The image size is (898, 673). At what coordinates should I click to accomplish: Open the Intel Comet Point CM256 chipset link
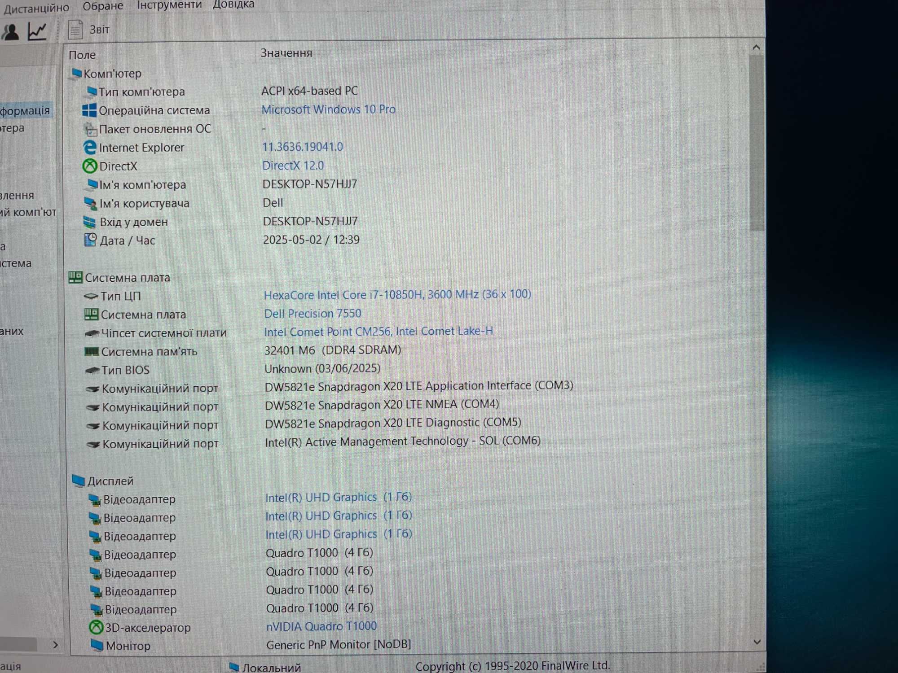click(379, 332)
